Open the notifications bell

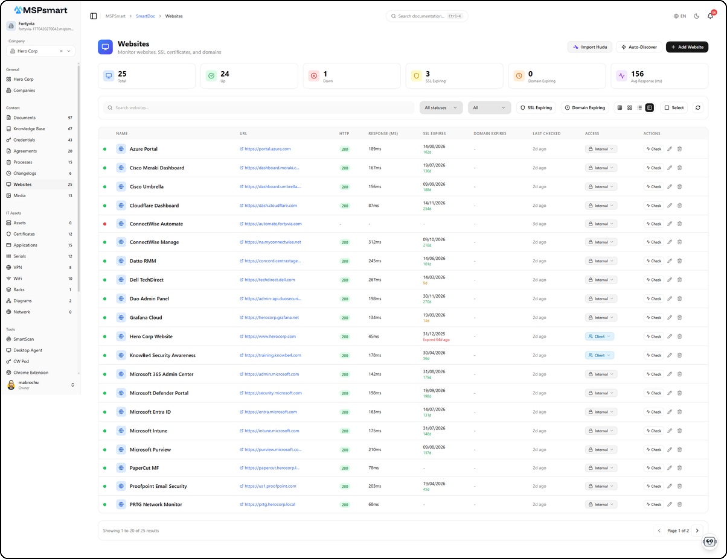711,16
